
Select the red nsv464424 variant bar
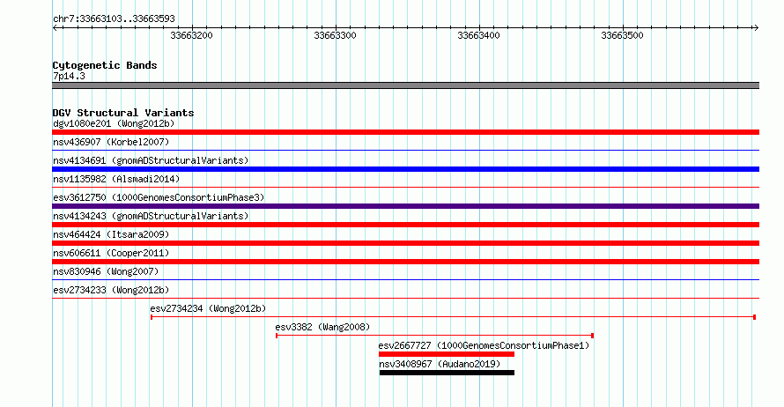(x=405, y=243)
